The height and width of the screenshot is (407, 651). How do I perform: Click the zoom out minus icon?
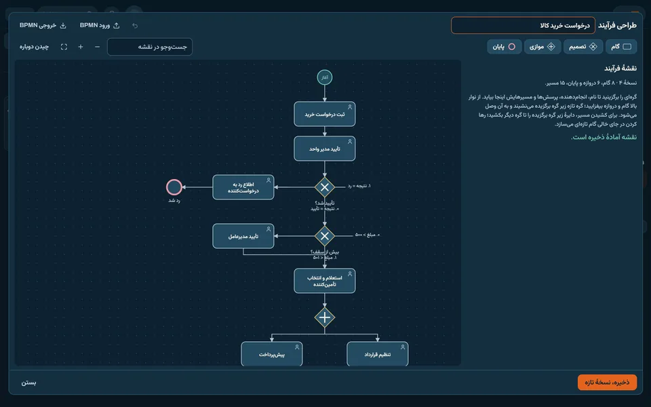coord(97,47)
